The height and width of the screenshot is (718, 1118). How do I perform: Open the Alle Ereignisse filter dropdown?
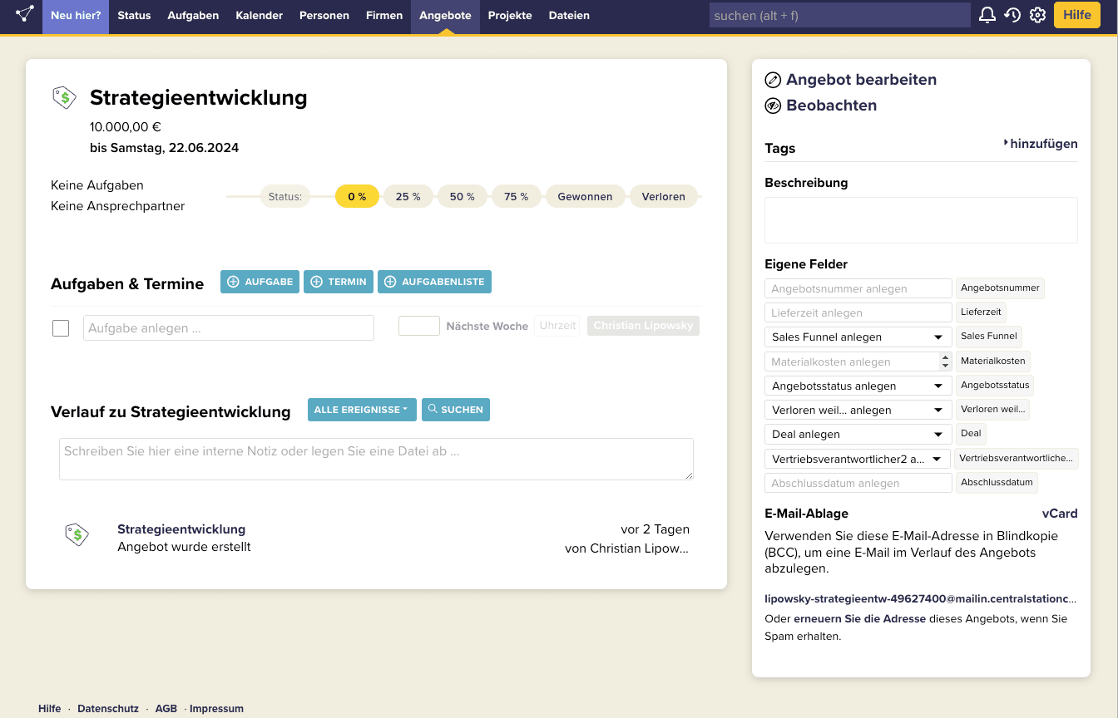point(361,410)
